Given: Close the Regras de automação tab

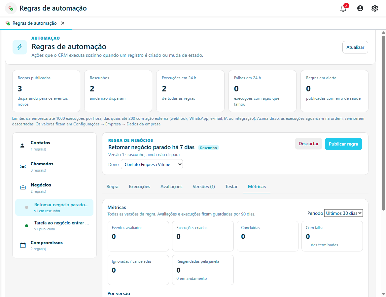Looking at the screenshot, I should tap(63, 23).
